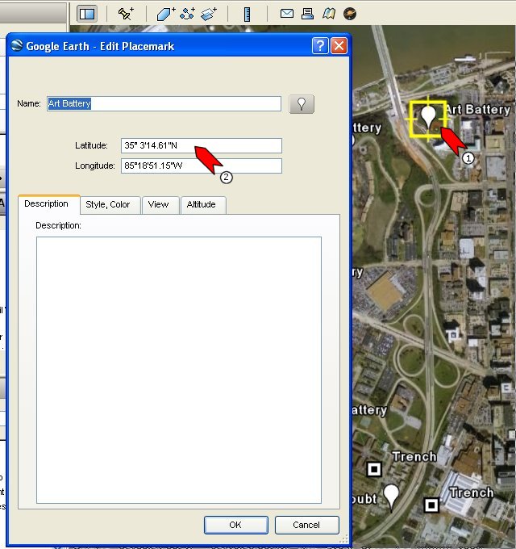Select the Add Path tool
Screen dimensions: 516x549
coord(187,13)
